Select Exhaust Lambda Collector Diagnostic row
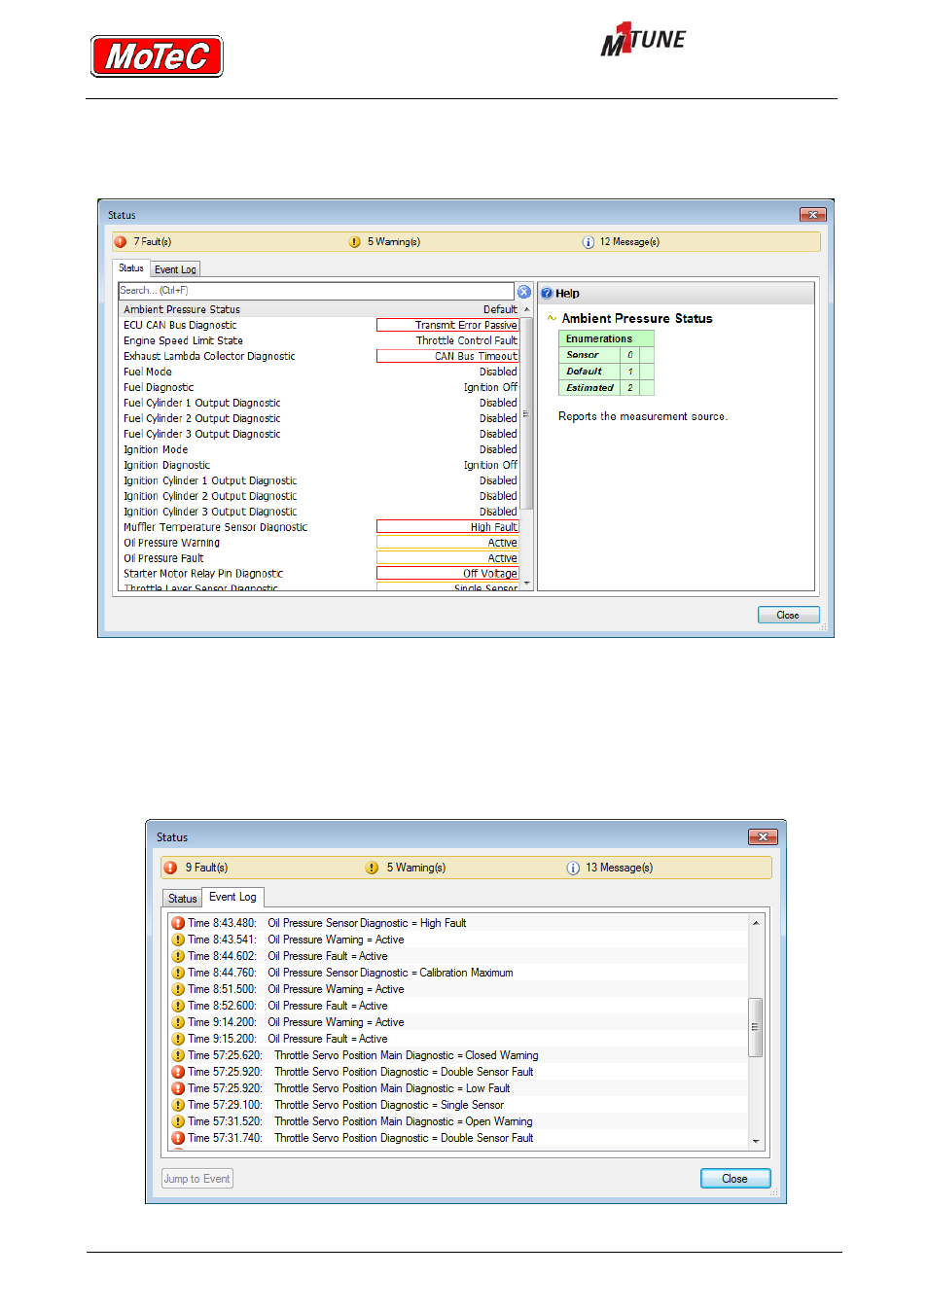Screen dimensions: 928x1313 pyautogui.click(x=320, y=356)
